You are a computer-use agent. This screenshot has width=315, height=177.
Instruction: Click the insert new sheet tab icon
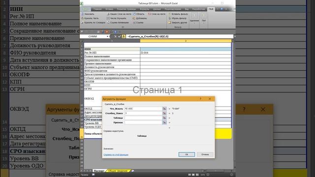point(132,171)
